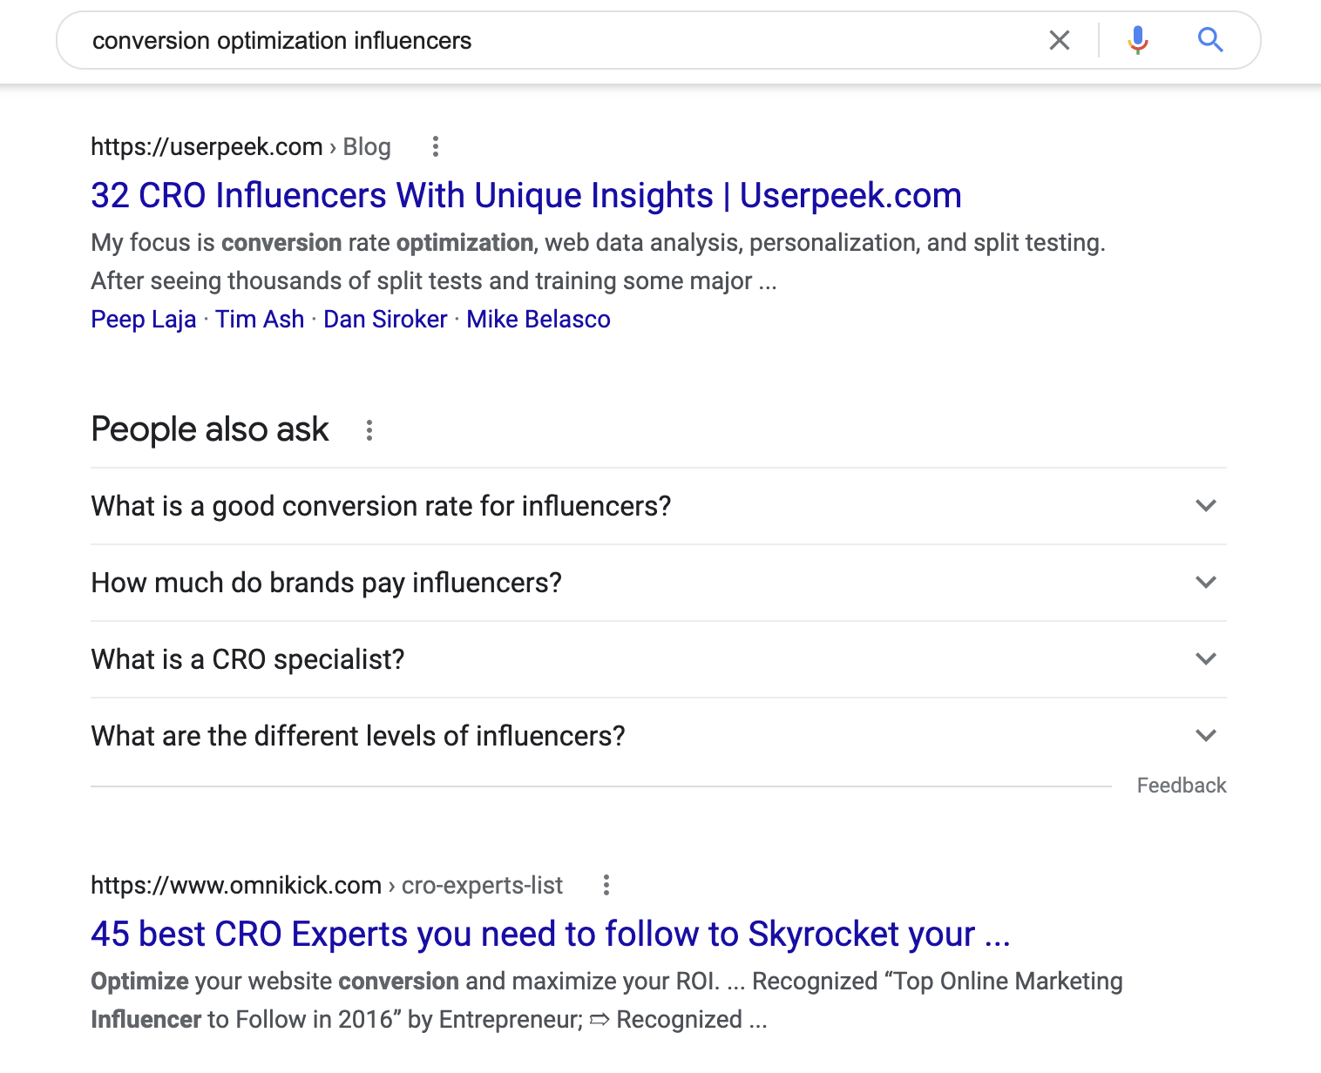
Task: Start voice search with the microphone icon
Action: (1137, 40)
